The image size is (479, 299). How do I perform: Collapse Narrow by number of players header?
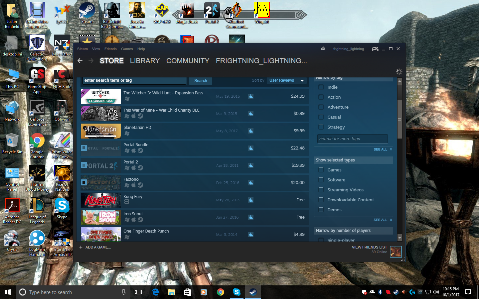353,231
